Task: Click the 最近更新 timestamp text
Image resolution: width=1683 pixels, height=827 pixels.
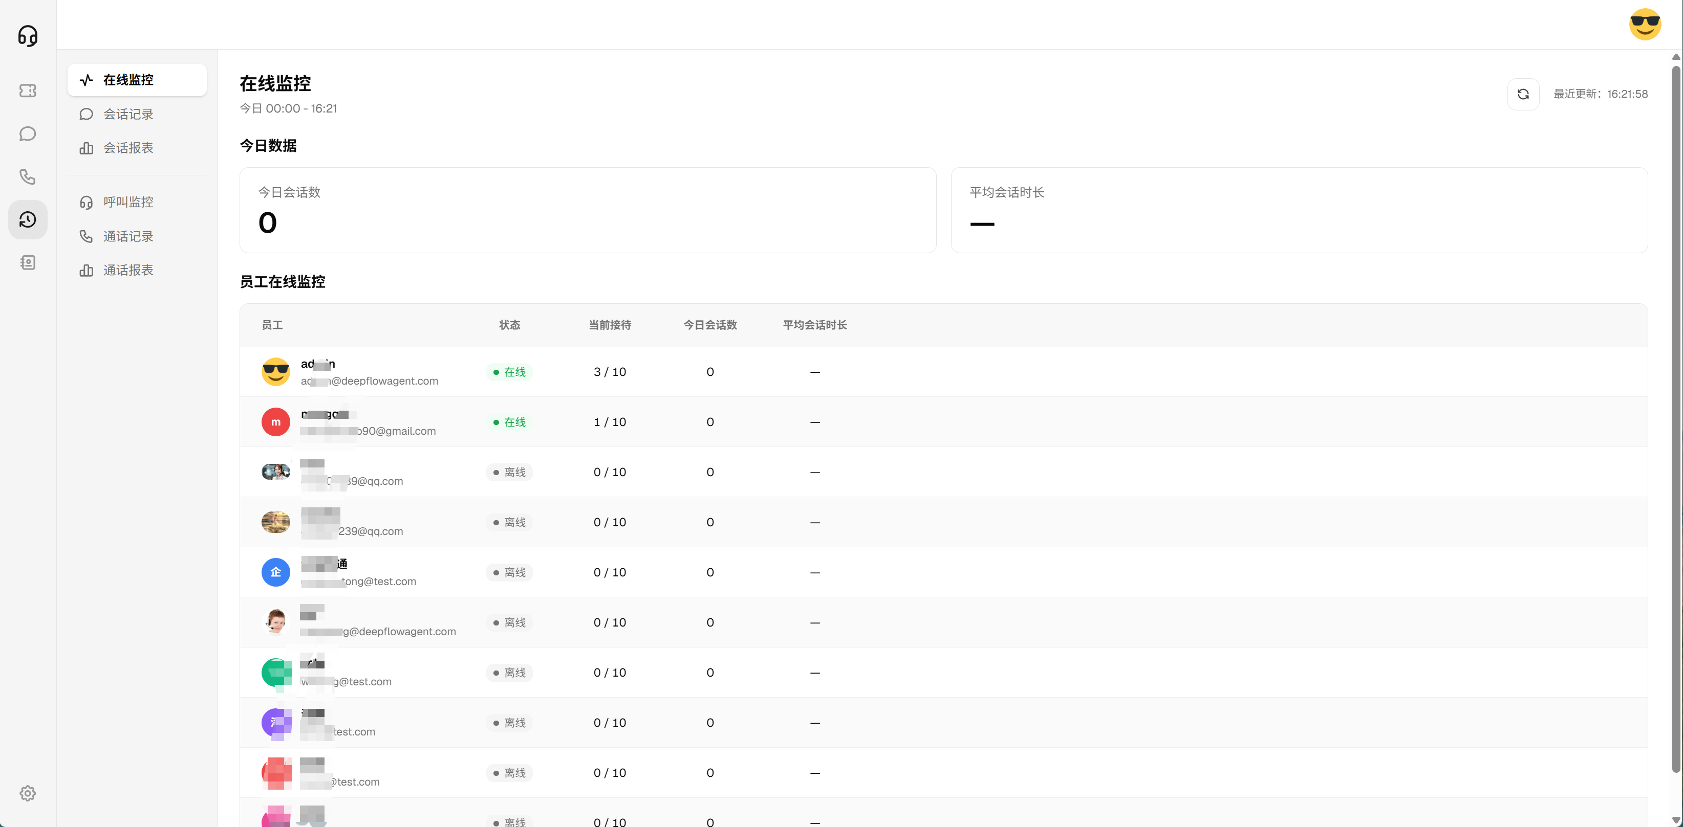Action: coord(1600,94)
